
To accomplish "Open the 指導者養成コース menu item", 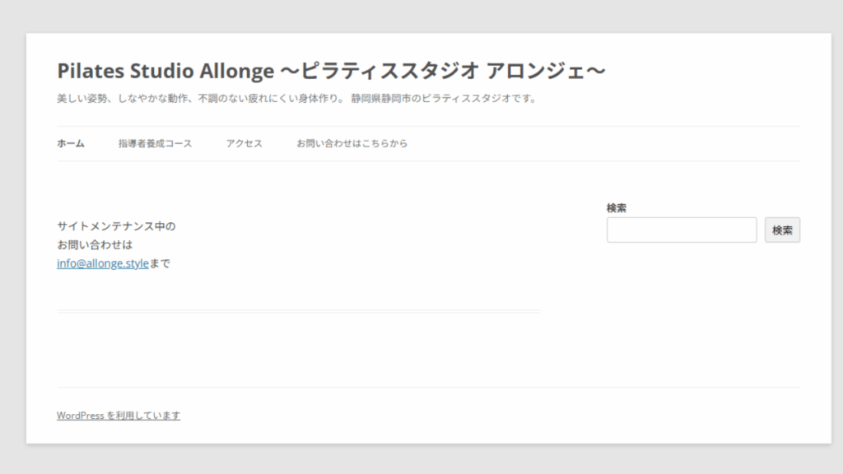I will tap(155, 143).
